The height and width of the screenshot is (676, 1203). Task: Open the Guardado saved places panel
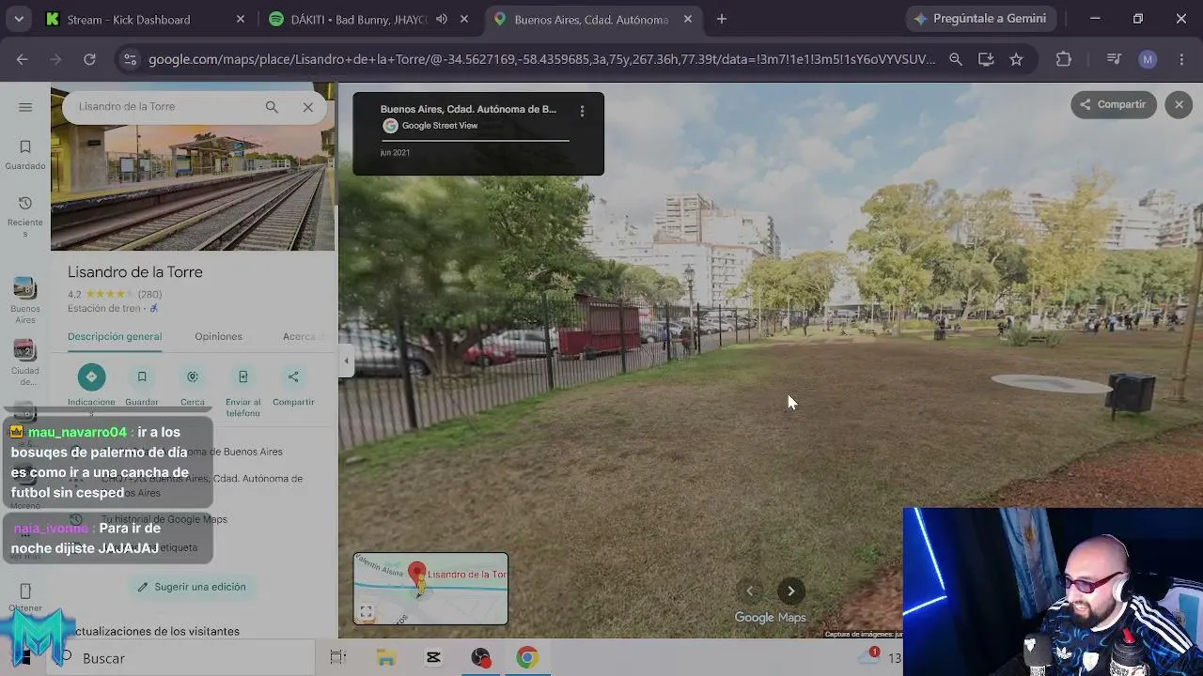[25, 155]
